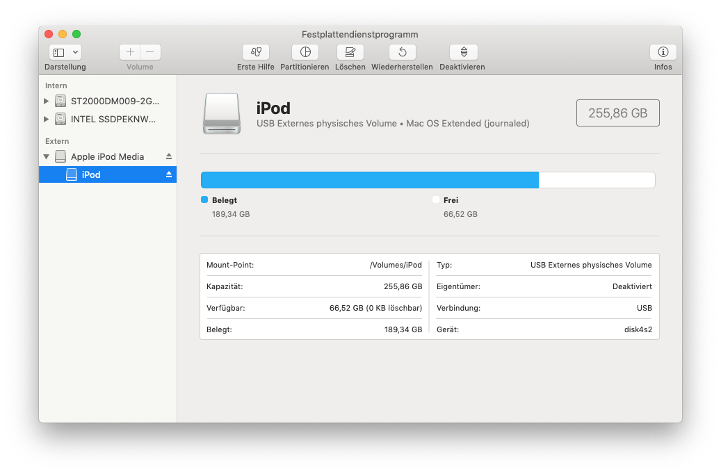
Task: Click the white Frei legend swatch
Action: [436, 199]
